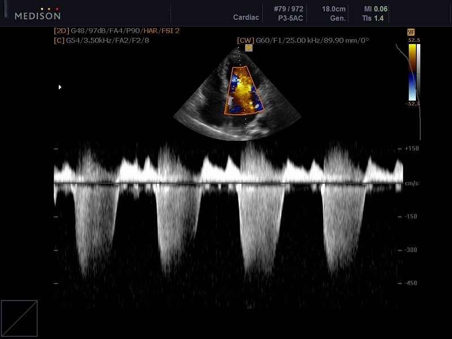Select the Cardiac application label
Screen dimensions: 452x339
(246, 18)
